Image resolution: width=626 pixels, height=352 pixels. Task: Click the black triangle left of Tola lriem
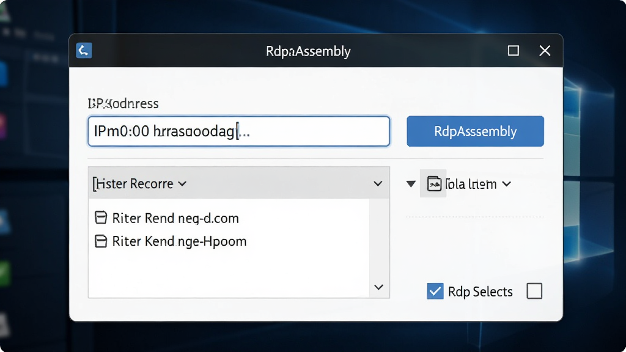click(411, 184)
